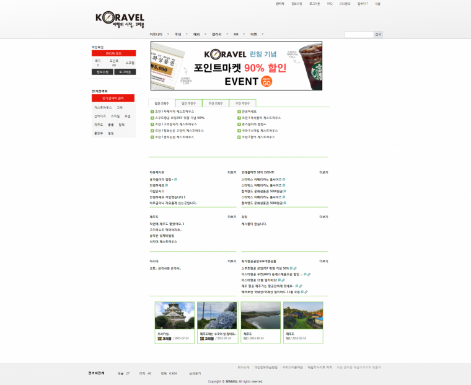Click the orange GO button in the banner
Screen dimensions: 471x385
266,81
